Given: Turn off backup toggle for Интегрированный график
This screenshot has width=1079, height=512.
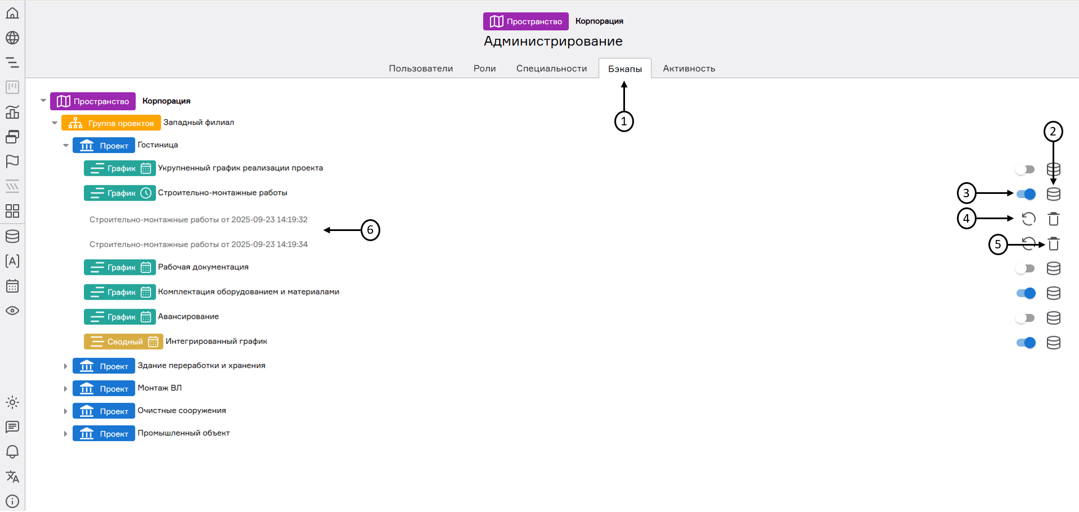Looking at the screenshot, I should click(1026, 343).
